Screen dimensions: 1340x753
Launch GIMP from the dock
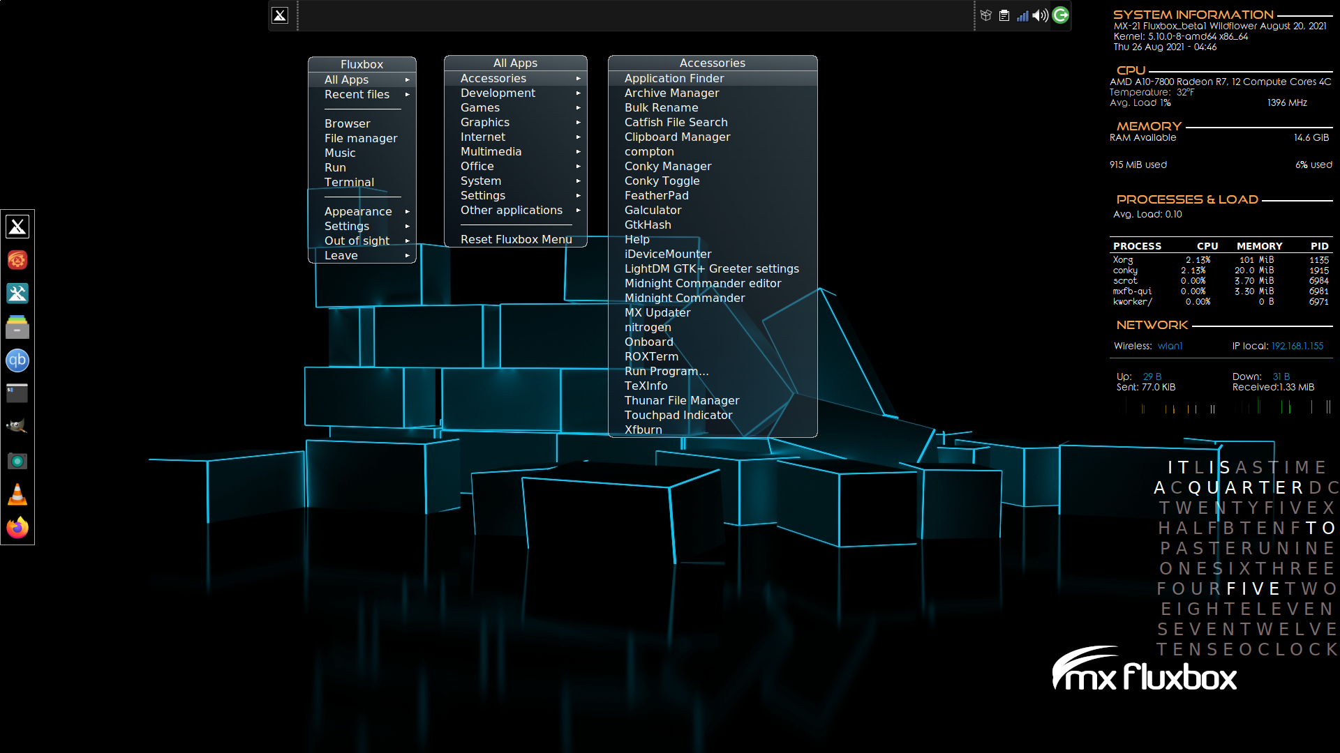point(17,427)
